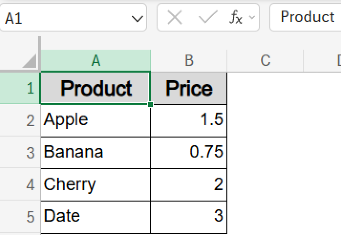Select the Price header cell
This screenshot has width=341, height=235.
pos(189,88)
